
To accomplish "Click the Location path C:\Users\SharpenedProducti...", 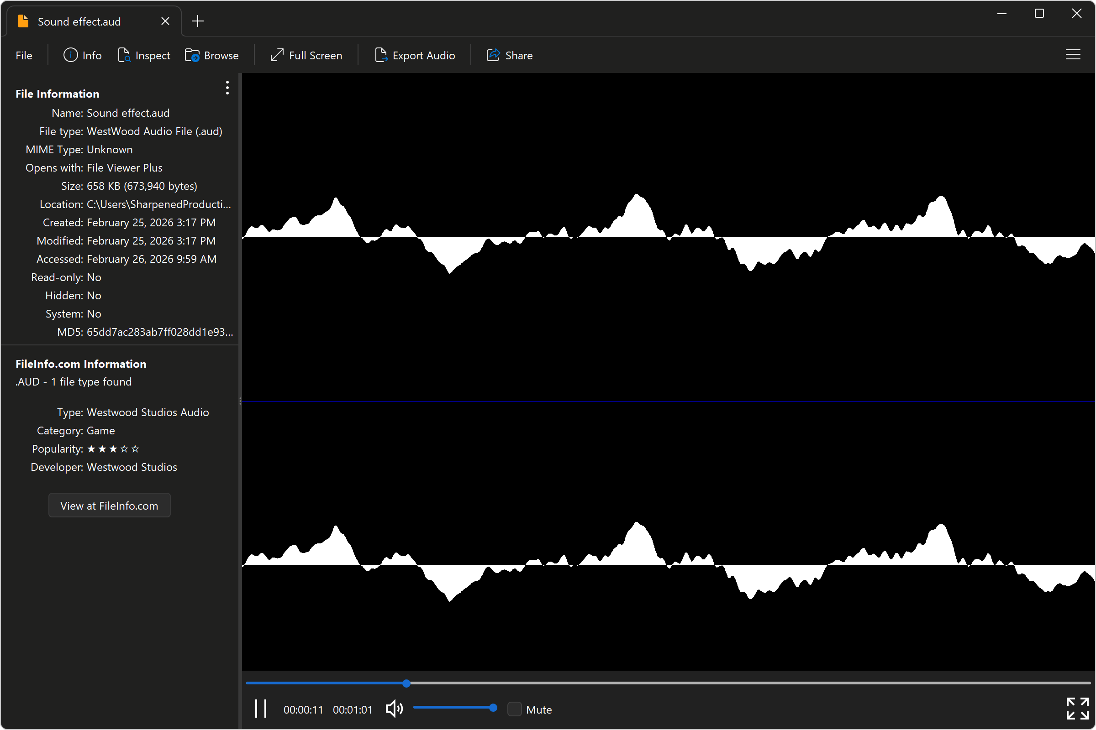I will 159,204.
